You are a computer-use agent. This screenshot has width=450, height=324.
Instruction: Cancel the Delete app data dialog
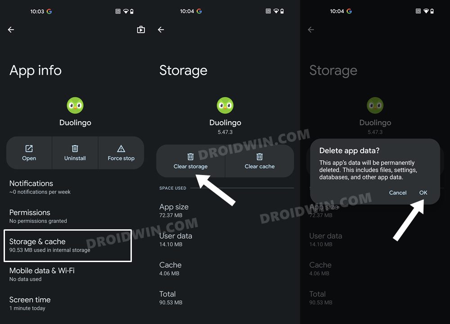397,193
